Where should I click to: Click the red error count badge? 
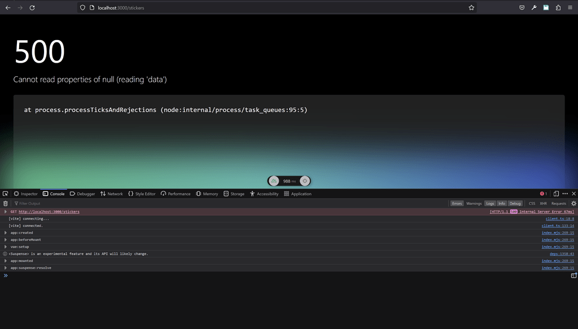[543, 194]
